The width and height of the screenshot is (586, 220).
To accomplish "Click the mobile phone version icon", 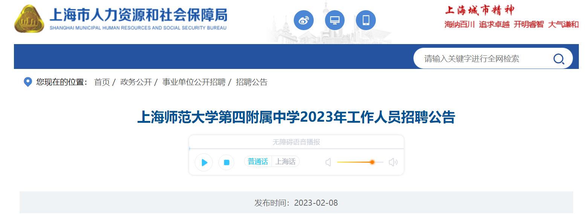I will 366,20.
